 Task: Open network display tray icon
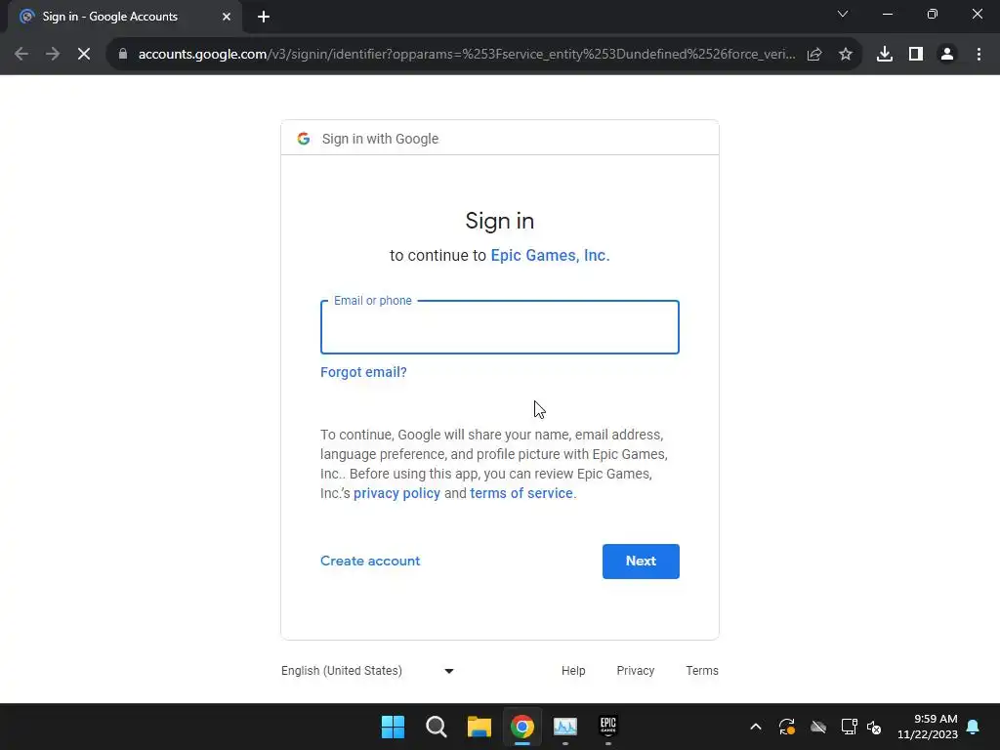pos(849,727)
